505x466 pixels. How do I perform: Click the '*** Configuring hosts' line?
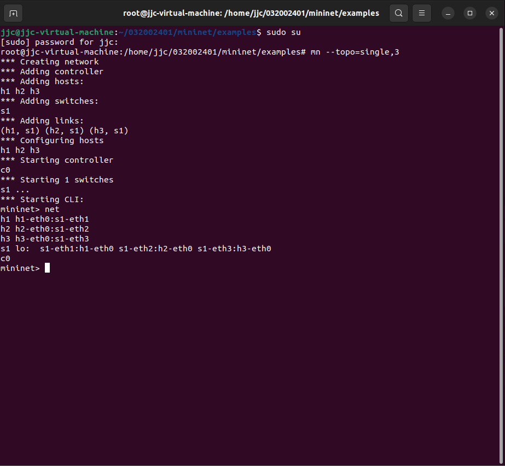coord(52,140)
